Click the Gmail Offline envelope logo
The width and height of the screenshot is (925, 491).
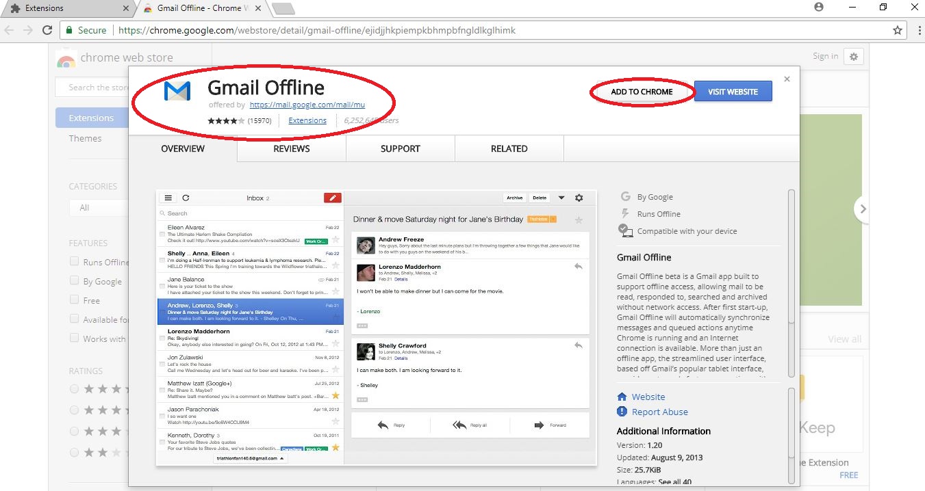[177, 91]
